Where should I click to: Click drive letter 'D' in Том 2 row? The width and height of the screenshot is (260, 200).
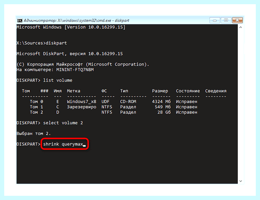58,112
